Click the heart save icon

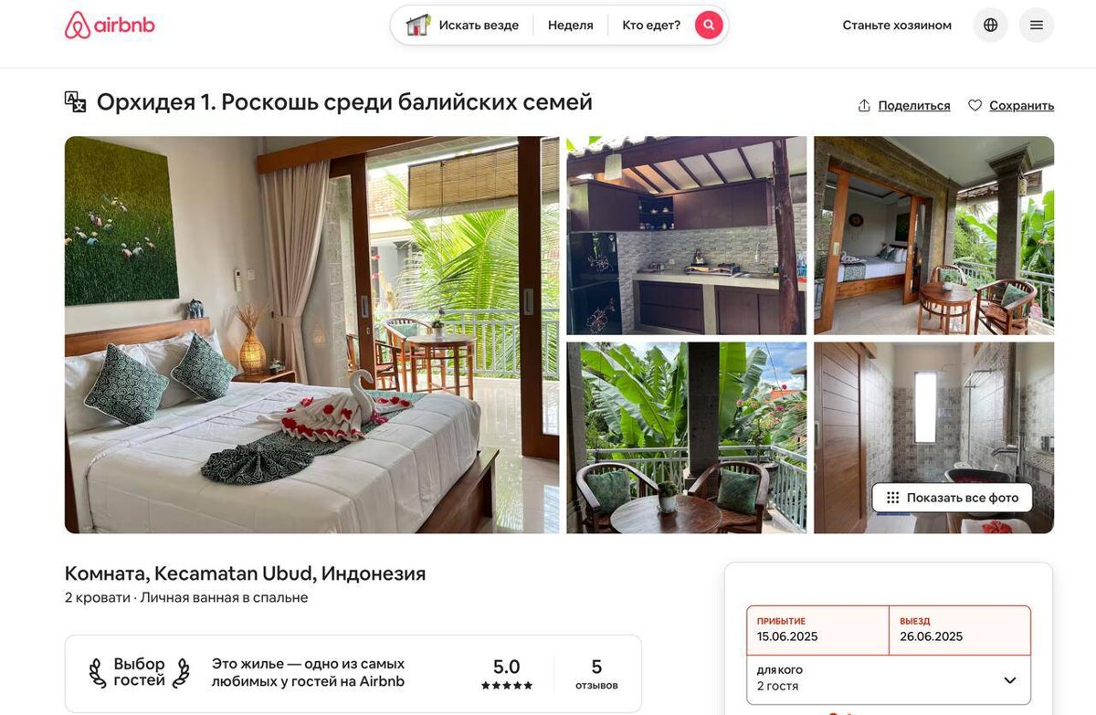[x=975, y=106]
